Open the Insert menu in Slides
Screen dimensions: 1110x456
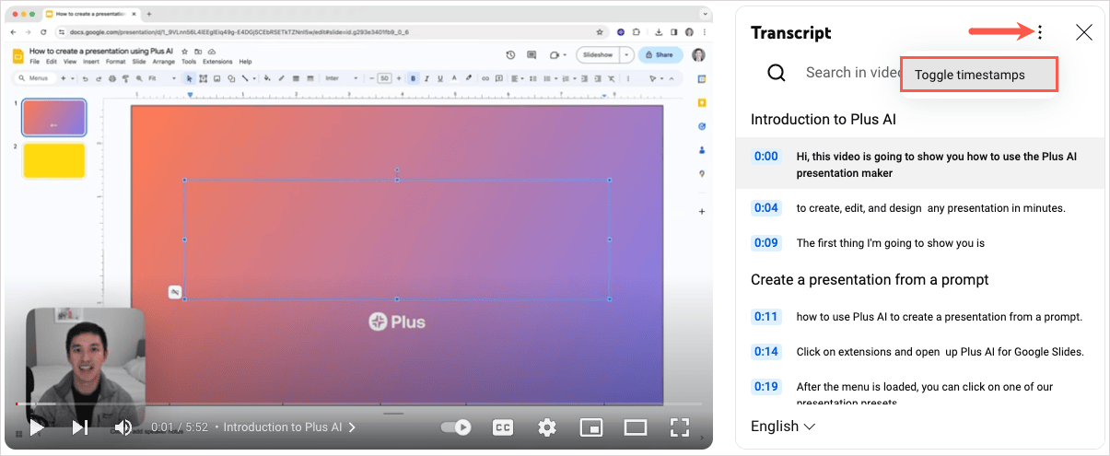point(90,62)
